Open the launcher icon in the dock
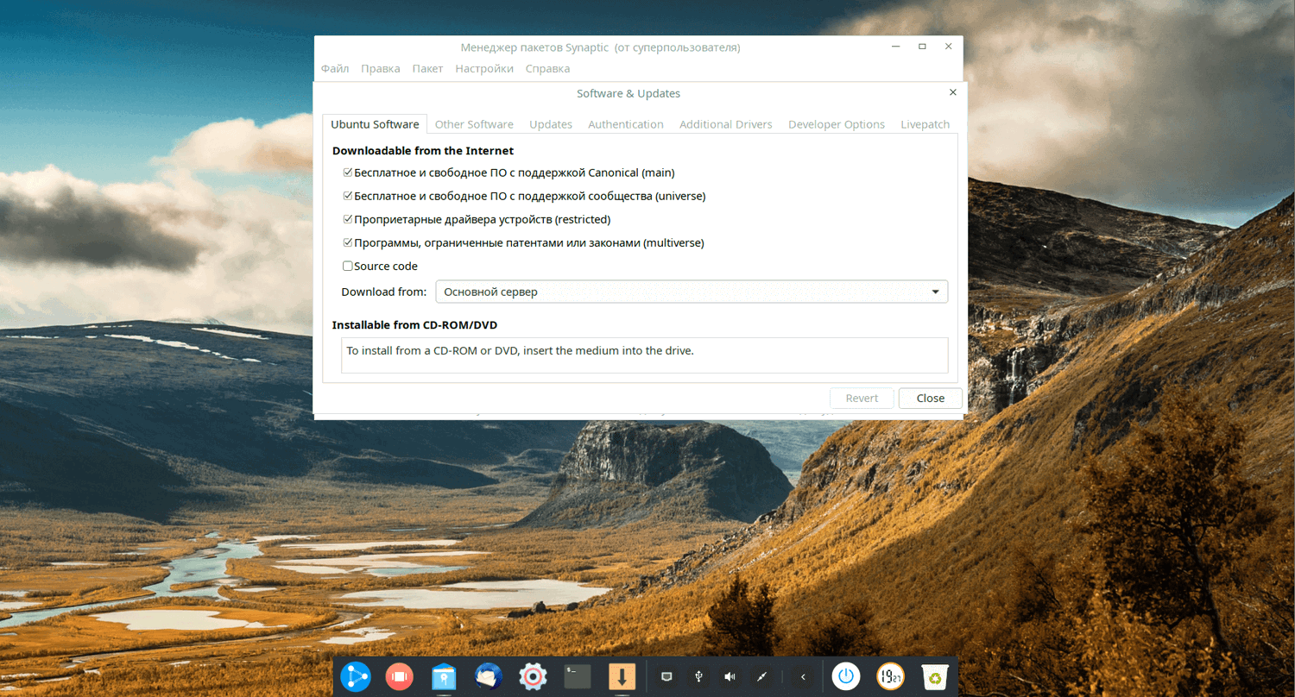The image size is (1295, 697). point(356,676)
